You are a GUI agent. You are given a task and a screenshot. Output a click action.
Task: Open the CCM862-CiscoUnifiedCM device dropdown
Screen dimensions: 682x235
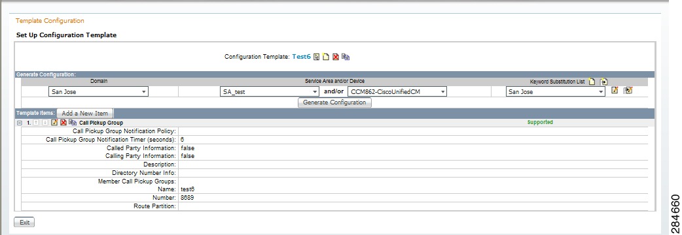(397, 91)
